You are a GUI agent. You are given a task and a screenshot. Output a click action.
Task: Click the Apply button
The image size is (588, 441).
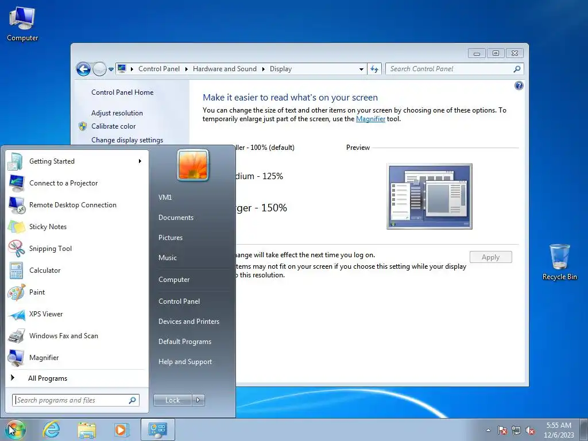(490, 257)
